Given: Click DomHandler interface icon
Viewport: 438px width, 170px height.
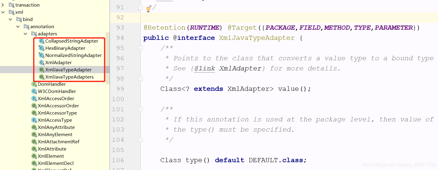Looking at the screenshot, I should click(34, 84).
